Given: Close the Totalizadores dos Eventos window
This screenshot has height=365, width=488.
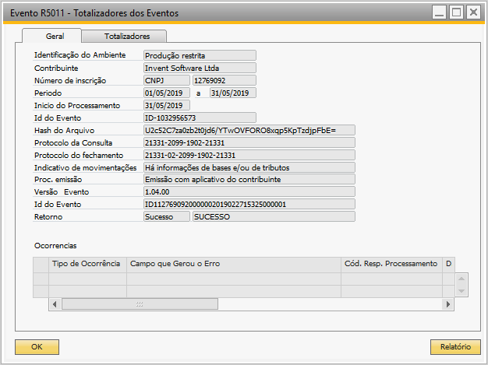Looking at the screenshot, I should [475, 12].
